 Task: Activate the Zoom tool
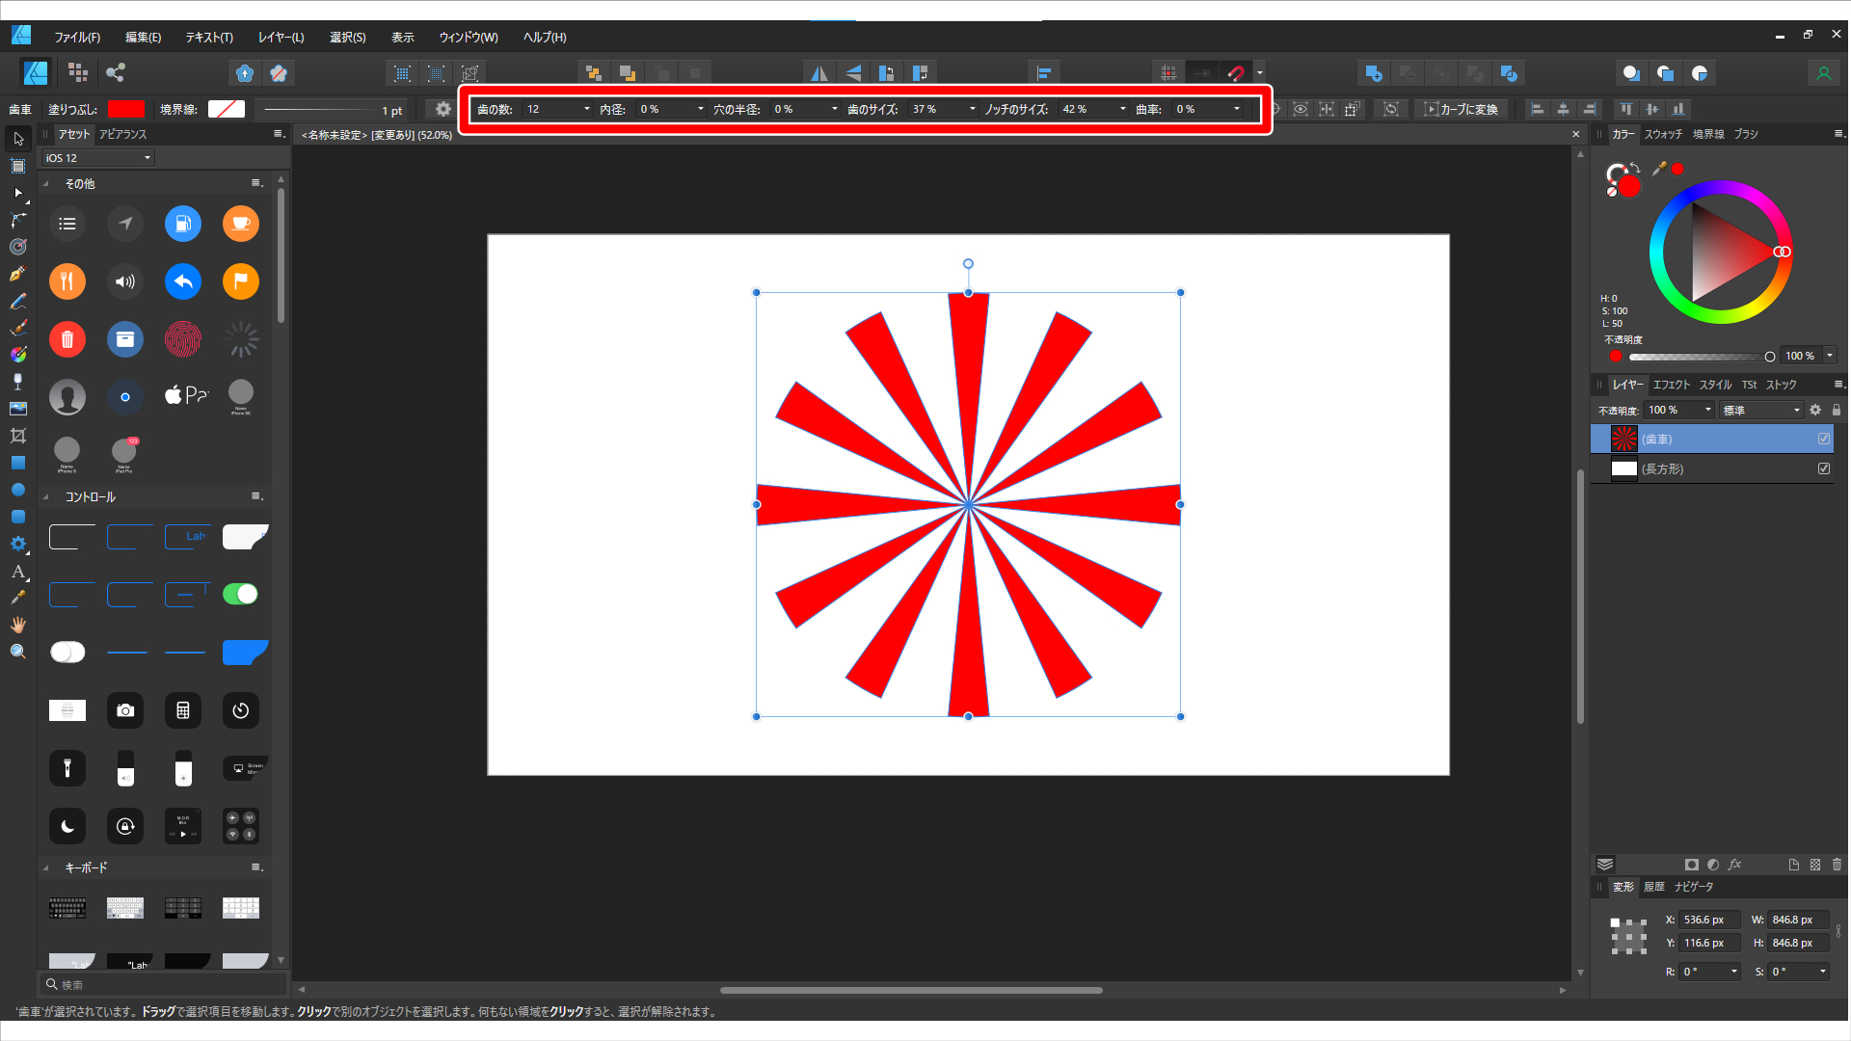click(17, 651)
